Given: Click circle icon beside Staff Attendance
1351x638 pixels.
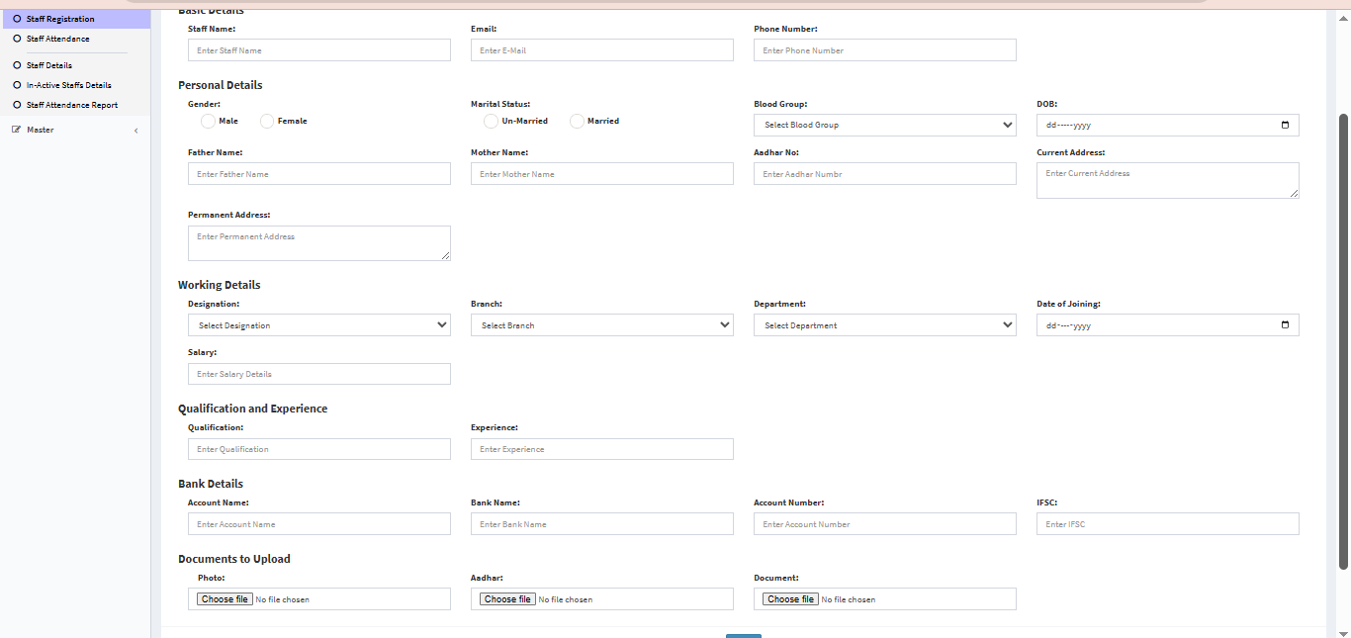Looking at the screenshot, I should [x=17, y=39].
